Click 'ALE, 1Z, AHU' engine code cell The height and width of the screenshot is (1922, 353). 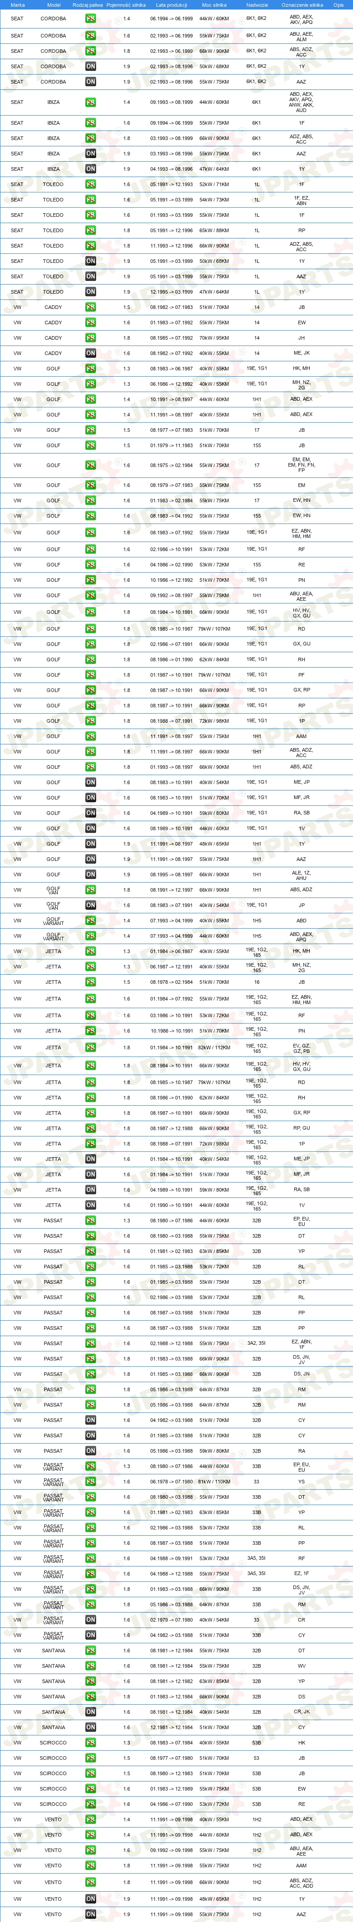click(x=302, y=874)
